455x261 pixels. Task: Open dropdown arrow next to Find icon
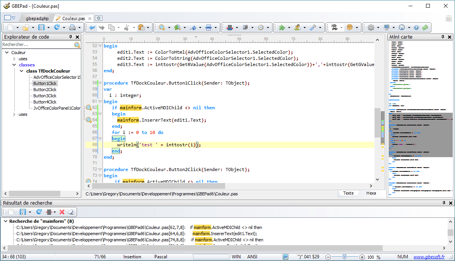tap(169, 28)
